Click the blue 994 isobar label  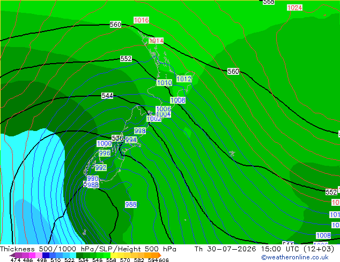point(131,140)
